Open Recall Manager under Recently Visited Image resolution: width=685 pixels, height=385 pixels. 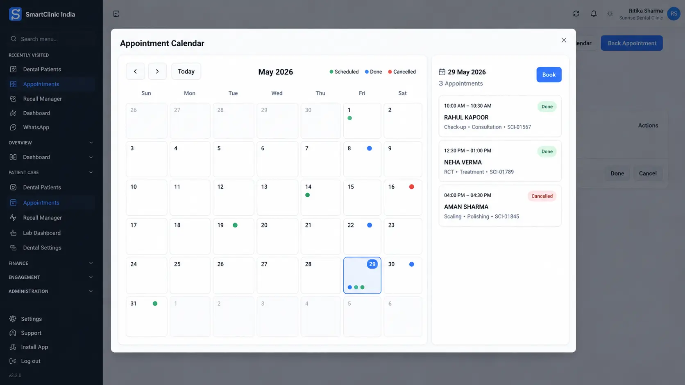(51, 99)
